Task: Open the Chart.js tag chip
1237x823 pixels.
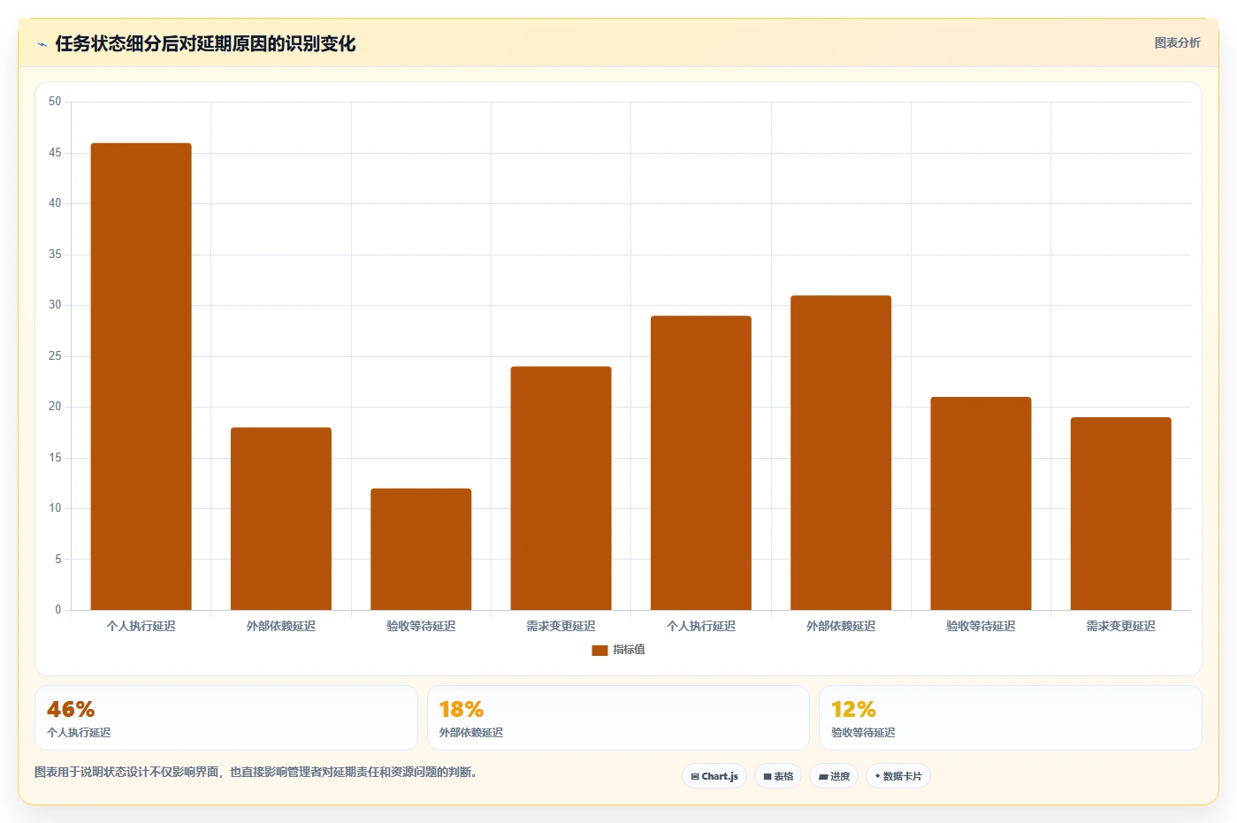Action: pos(714,776)
